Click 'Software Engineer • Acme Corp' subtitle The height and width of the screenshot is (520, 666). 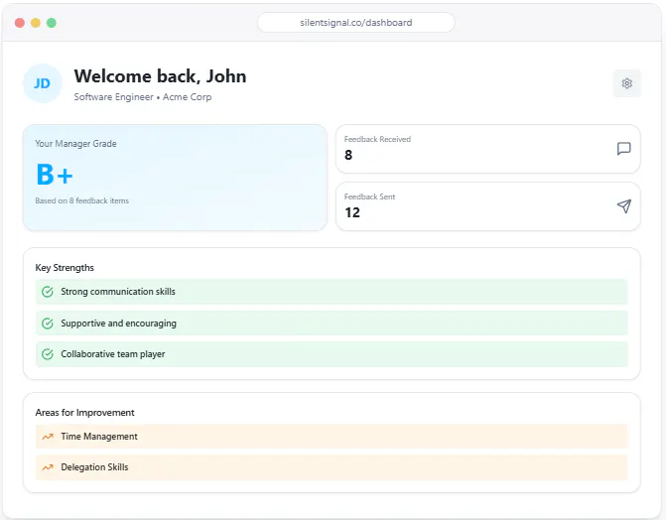143,97
